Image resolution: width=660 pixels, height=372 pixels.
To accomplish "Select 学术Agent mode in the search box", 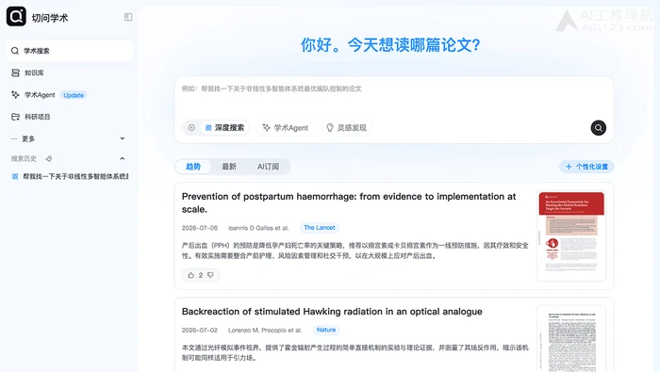I will [286, 128].
